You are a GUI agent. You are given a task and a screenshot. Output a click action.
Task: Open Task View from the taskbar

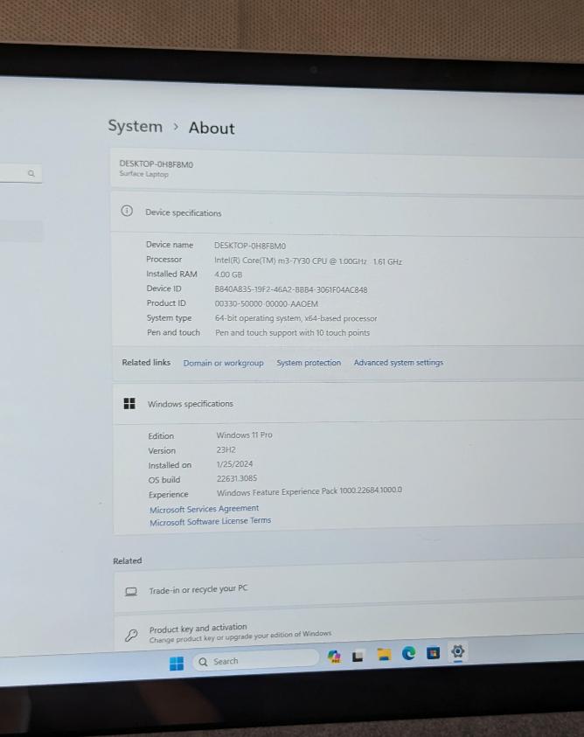click(358, 656)
